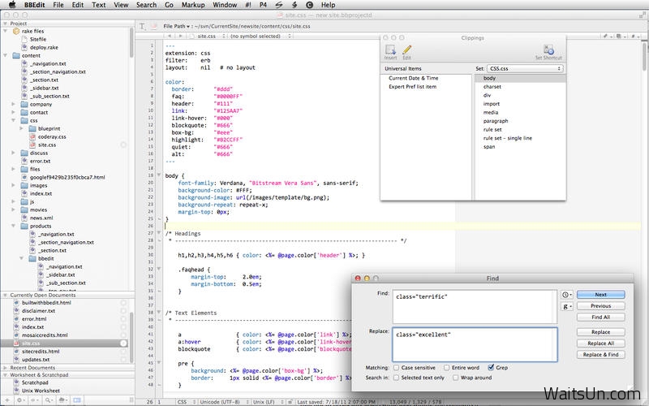Click close circle for builtwithbbedit.html

coord(123,303)
